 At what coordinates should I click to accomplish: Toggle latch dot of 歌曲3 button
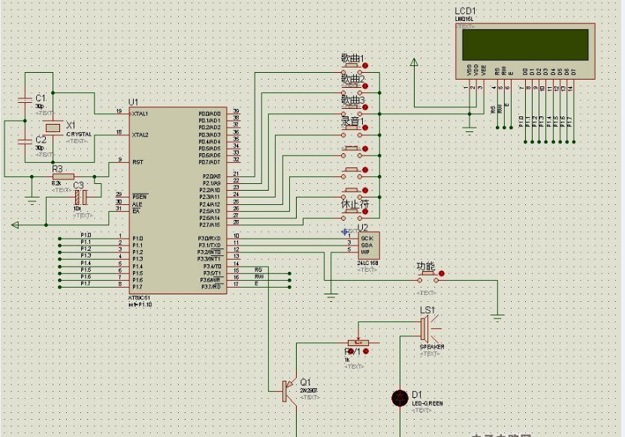[x=365, y=107]
